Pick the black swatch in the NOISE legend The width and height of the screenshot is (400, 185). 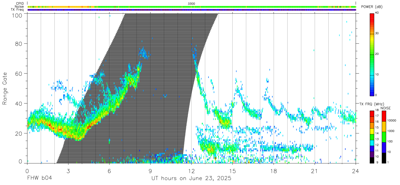384,158
